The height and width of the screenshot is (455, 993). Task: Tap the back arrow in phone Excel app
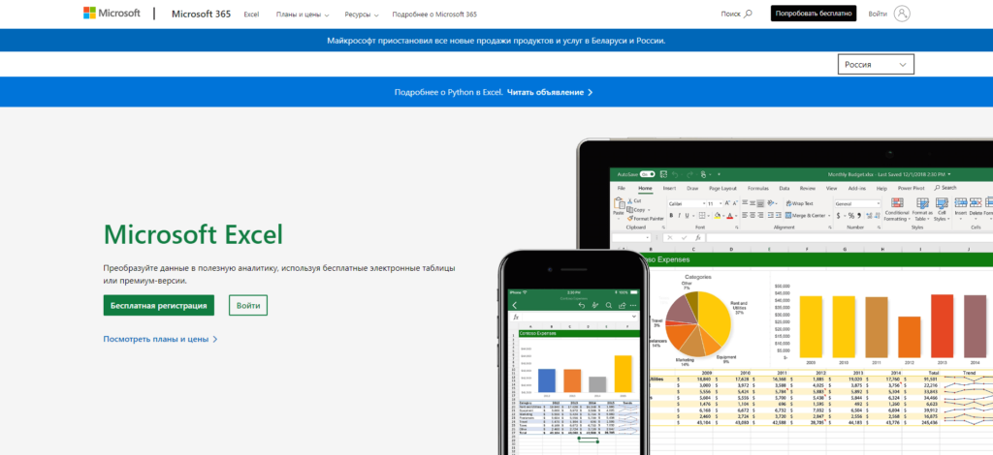point(515,305)
